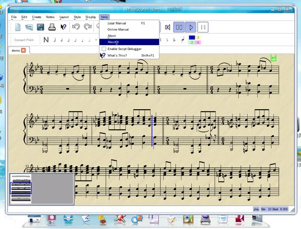Screen dimensions: 301x229
Task: Expand the Create menu
Action: [37, 17]
